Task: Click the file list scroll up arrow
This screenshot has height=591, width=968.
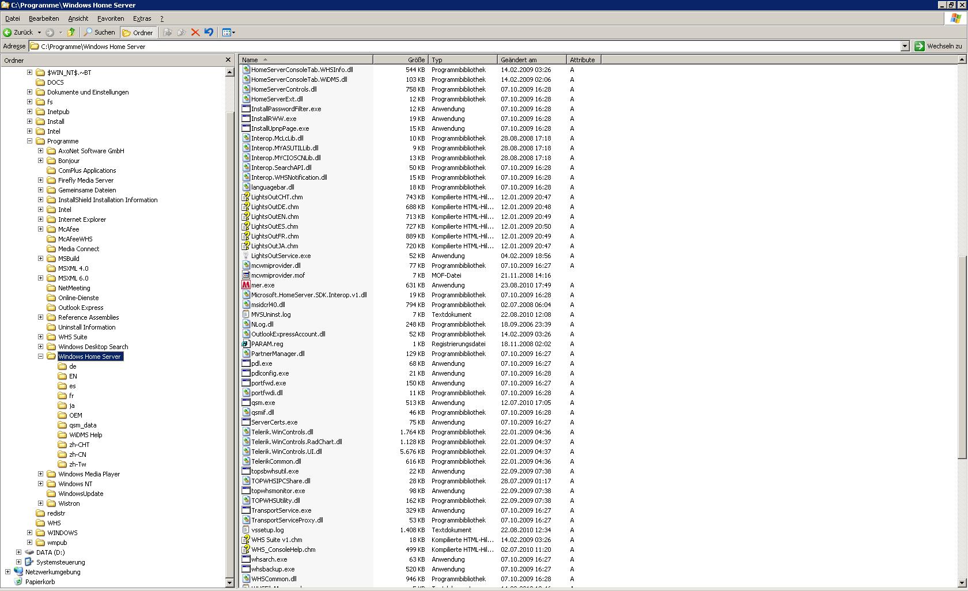Action: tap(962, 60)
